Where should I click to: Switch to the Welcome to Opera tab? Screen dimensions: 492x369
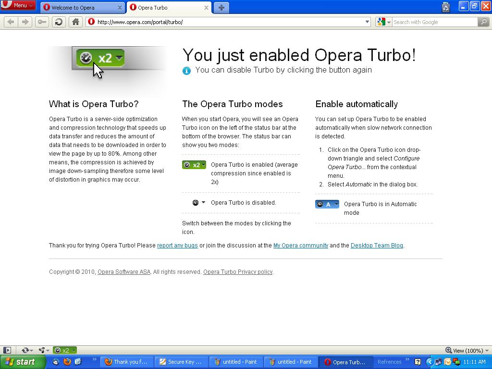point(83,8)
